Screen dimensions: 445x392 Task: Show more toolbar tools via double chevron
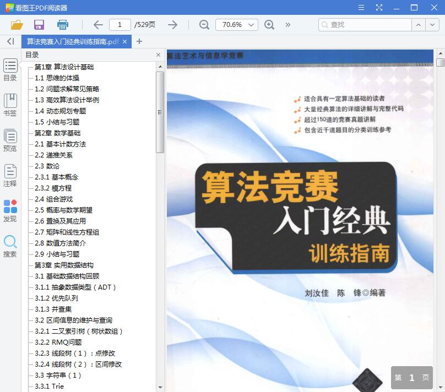[288, 25]
